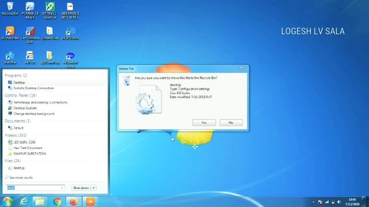Open the white document shortcut below Test Universe
The width and height of the screenshot is (369, 207).
(30, 57)
